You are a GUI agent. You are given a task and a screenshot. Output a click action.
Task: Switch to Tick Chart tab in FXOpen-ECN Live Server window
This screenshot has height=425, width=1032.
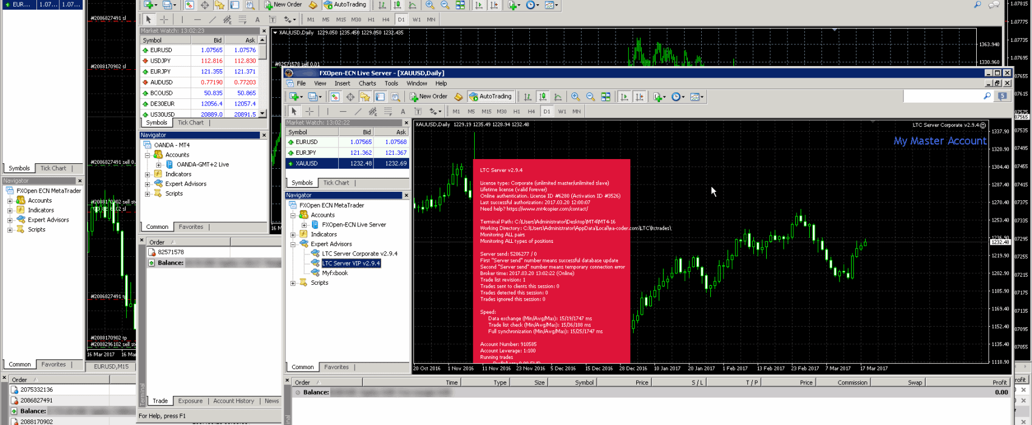click(x=336, y=183)
